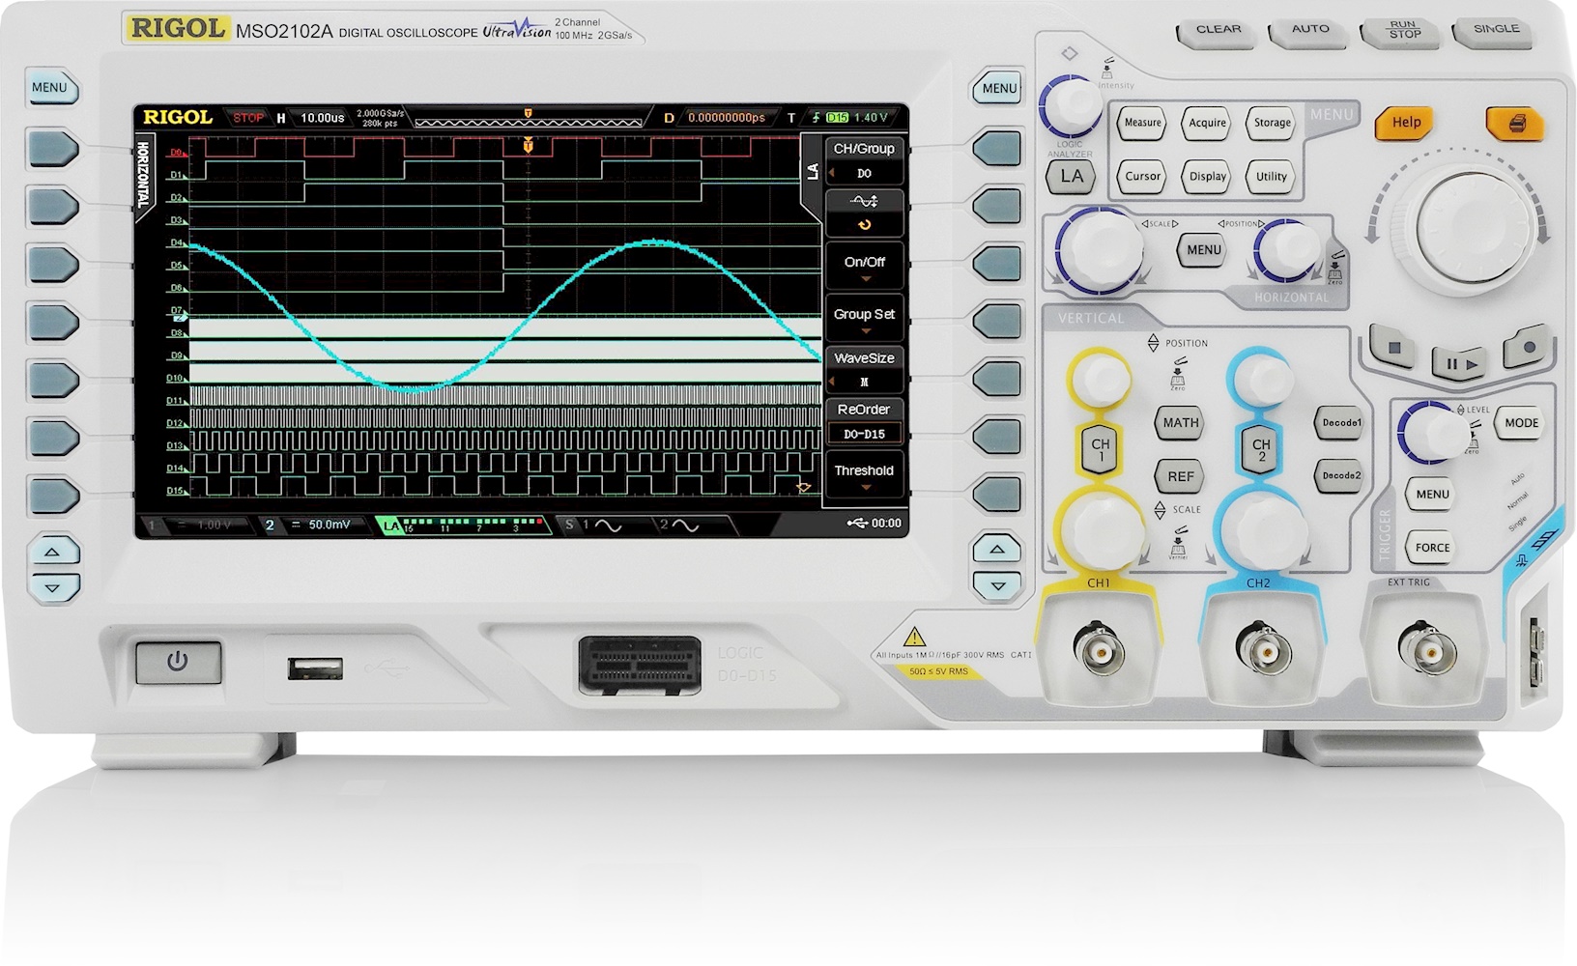Expand the Group Set menu option
The height and width of the screenshot is (966, 1577).
(864, 318)
